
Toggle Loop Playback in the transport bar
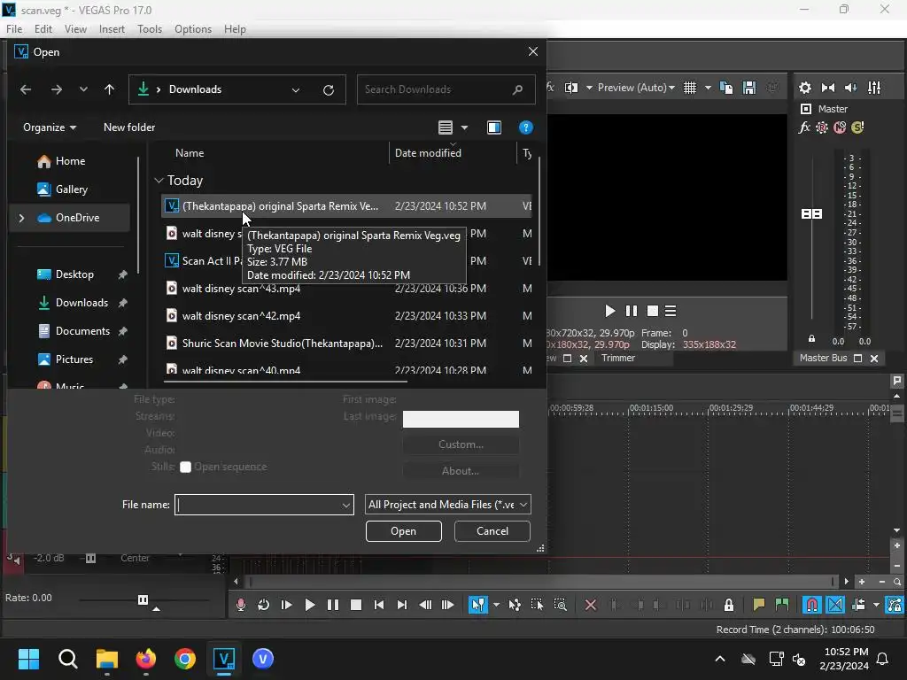click(x=264, y=605)
